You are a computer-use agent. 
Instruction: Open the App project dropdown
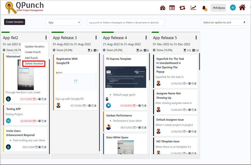pos(63,22)
